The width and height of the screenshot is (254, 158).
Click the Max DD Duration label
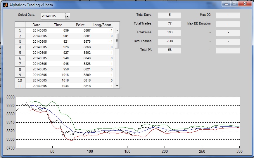click(x=199, y=23)
